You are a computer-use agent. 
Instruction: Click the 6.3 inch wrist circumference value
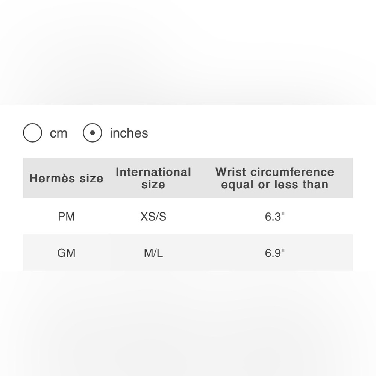click(274, 216)
